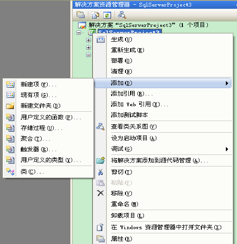Screen dimensions: 237x244
Task: Select 存储过程(U)... in submenu
Action: pos(48,128)
